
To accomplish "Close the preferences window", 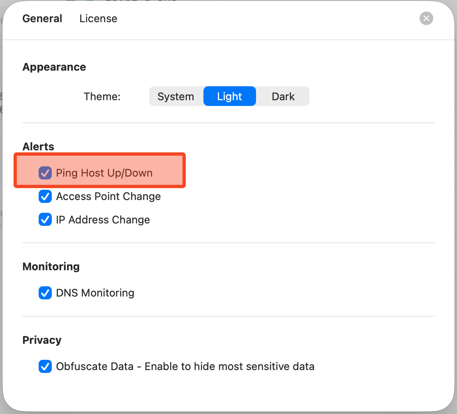I will coord(426,18).
